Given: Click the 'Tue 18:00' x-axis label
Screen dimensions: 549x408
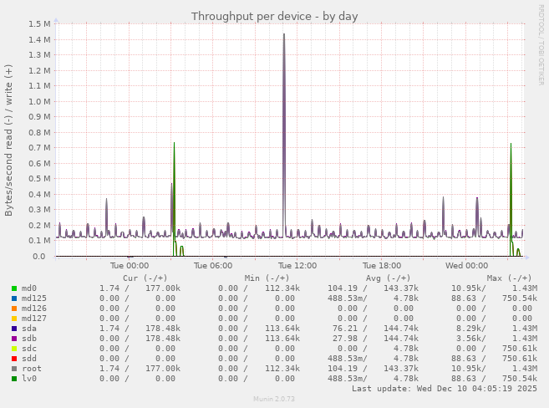Looking at the screenshot, I should (382, 266).
